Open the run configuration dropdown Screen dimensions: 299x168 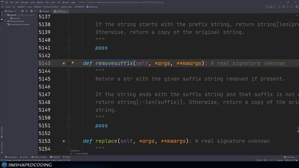coord(271,7)
